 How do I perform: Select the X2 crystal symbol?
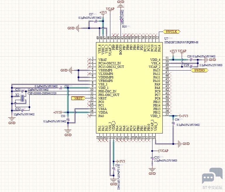[x=23, y=98]
